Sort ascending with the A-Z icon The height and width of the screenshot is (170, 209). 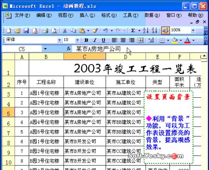click(x=146, y=30)
